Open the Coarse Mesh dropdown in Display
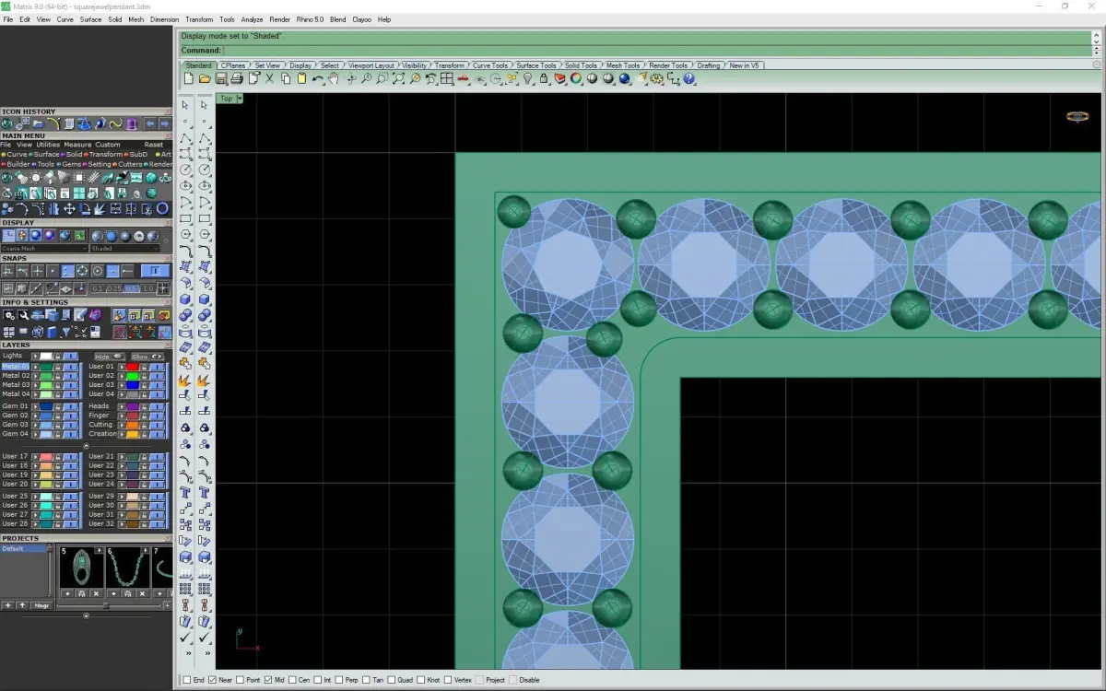1106x691 pixels. click(x=44, y=249)
